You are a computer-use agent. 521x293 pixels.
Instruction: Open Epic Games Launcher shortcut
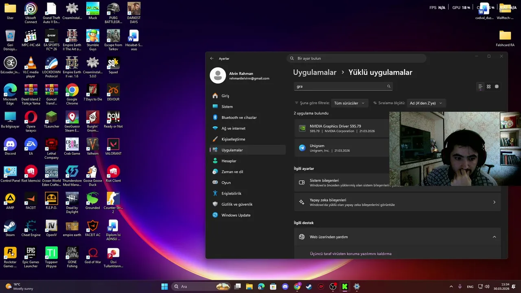point(31,257)
